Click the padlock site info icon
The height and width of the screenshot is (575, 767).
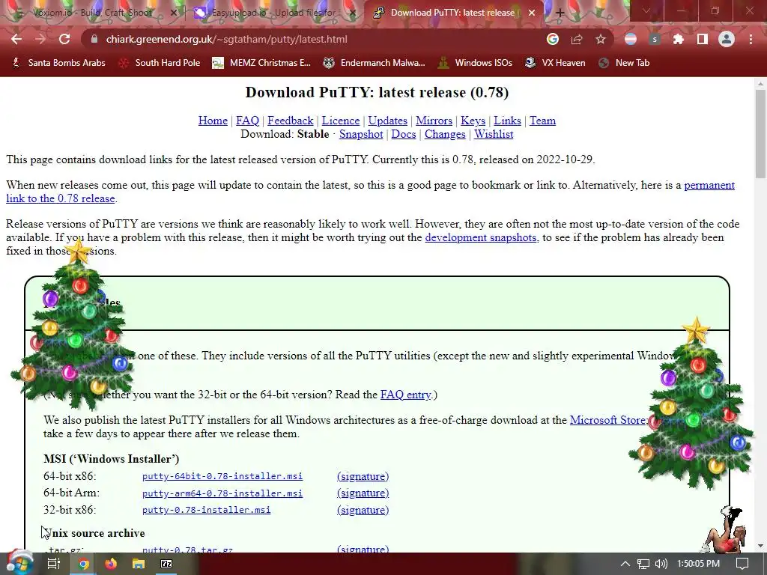click(x=94, y=39)
